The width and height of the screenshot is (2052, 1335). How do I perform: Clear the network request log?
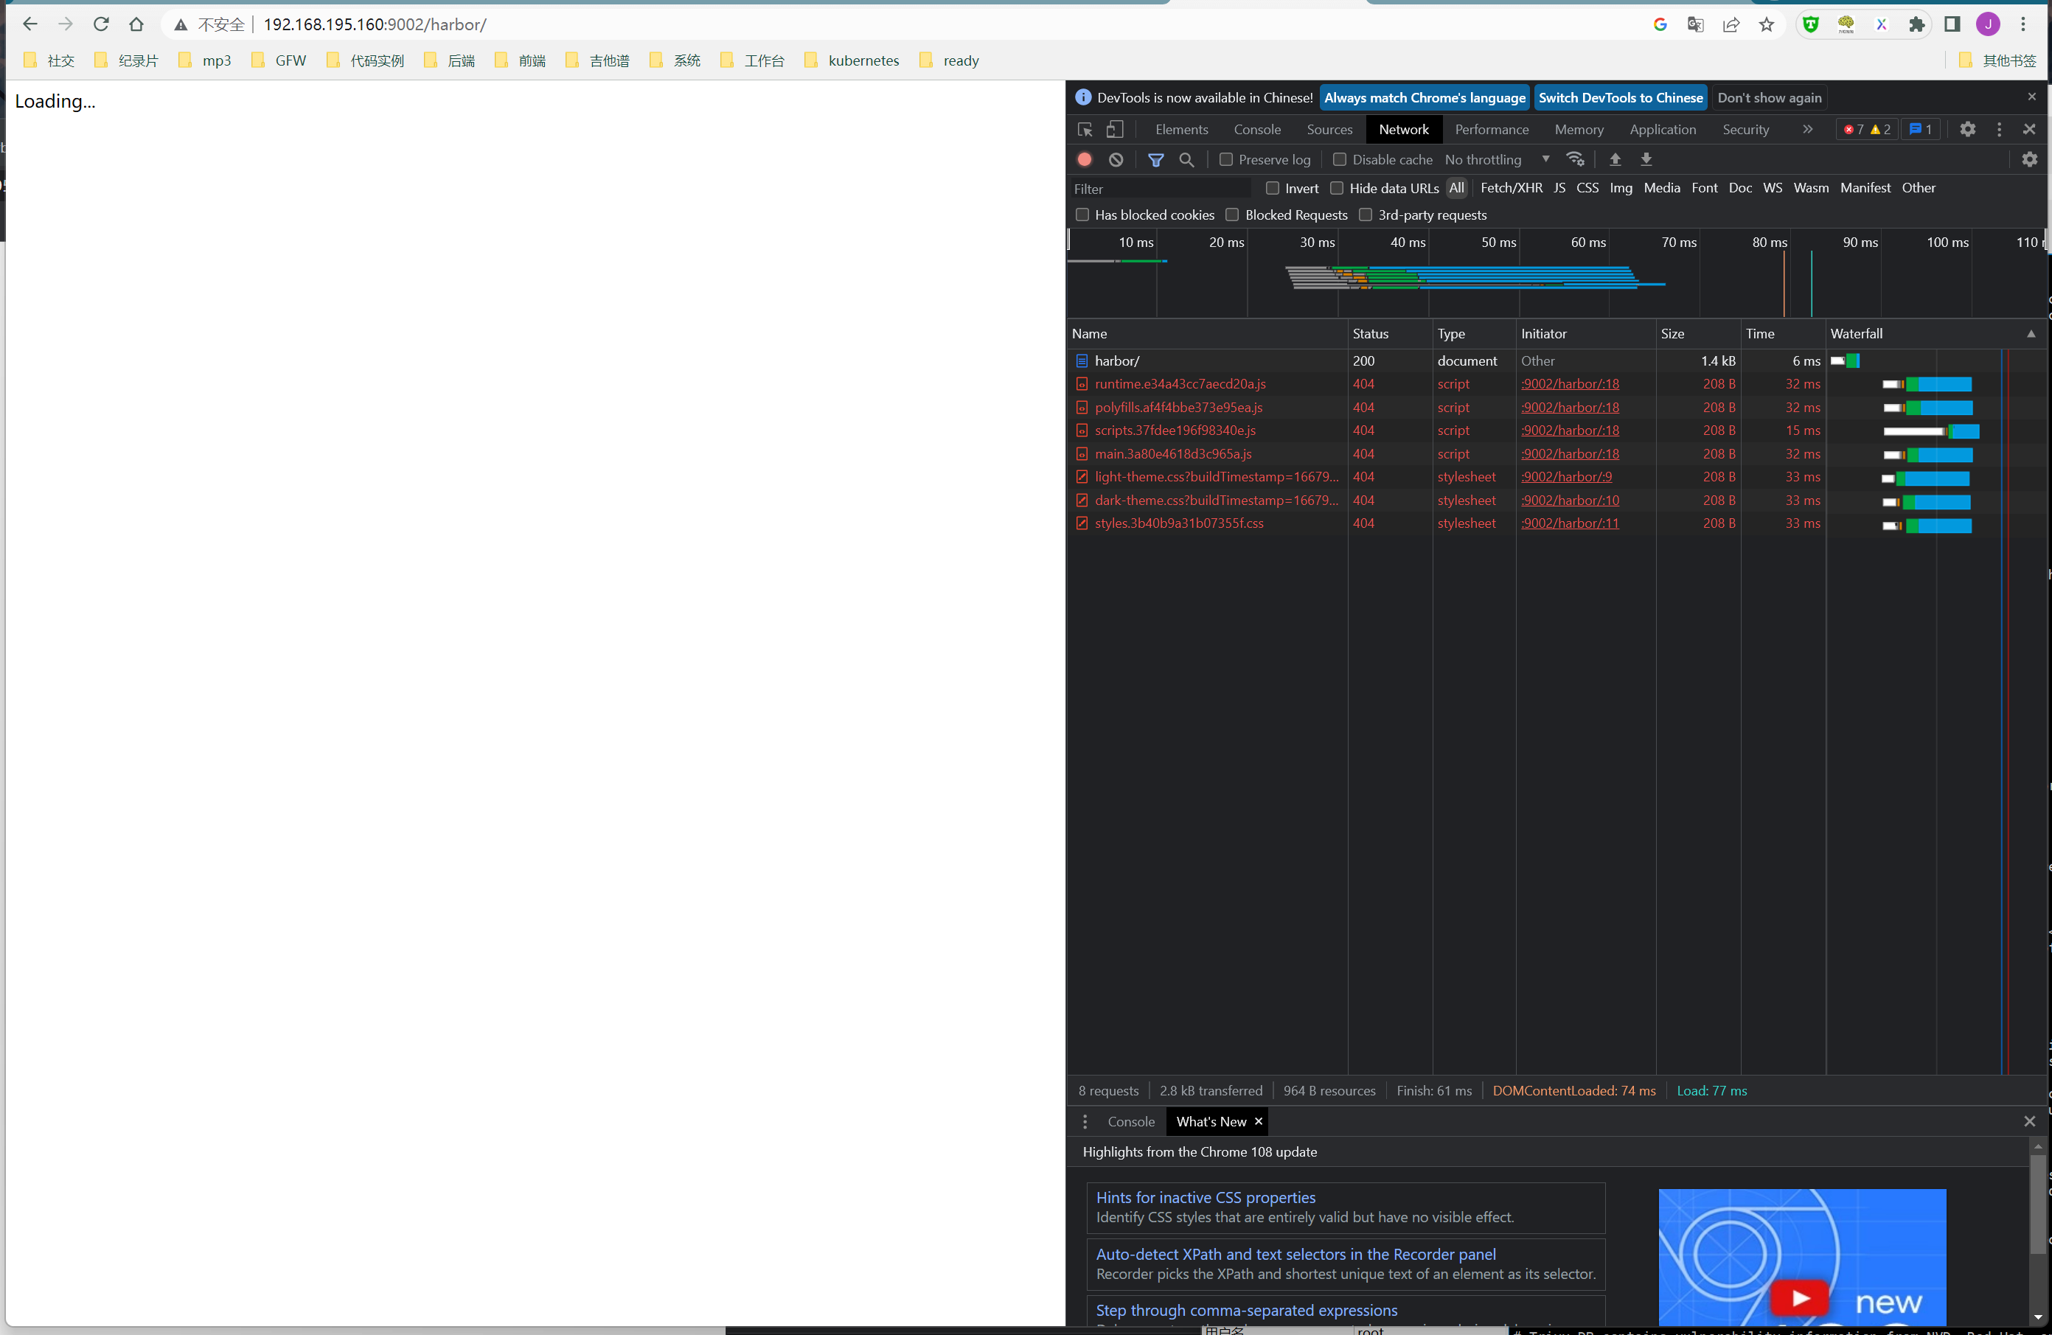1116,159
